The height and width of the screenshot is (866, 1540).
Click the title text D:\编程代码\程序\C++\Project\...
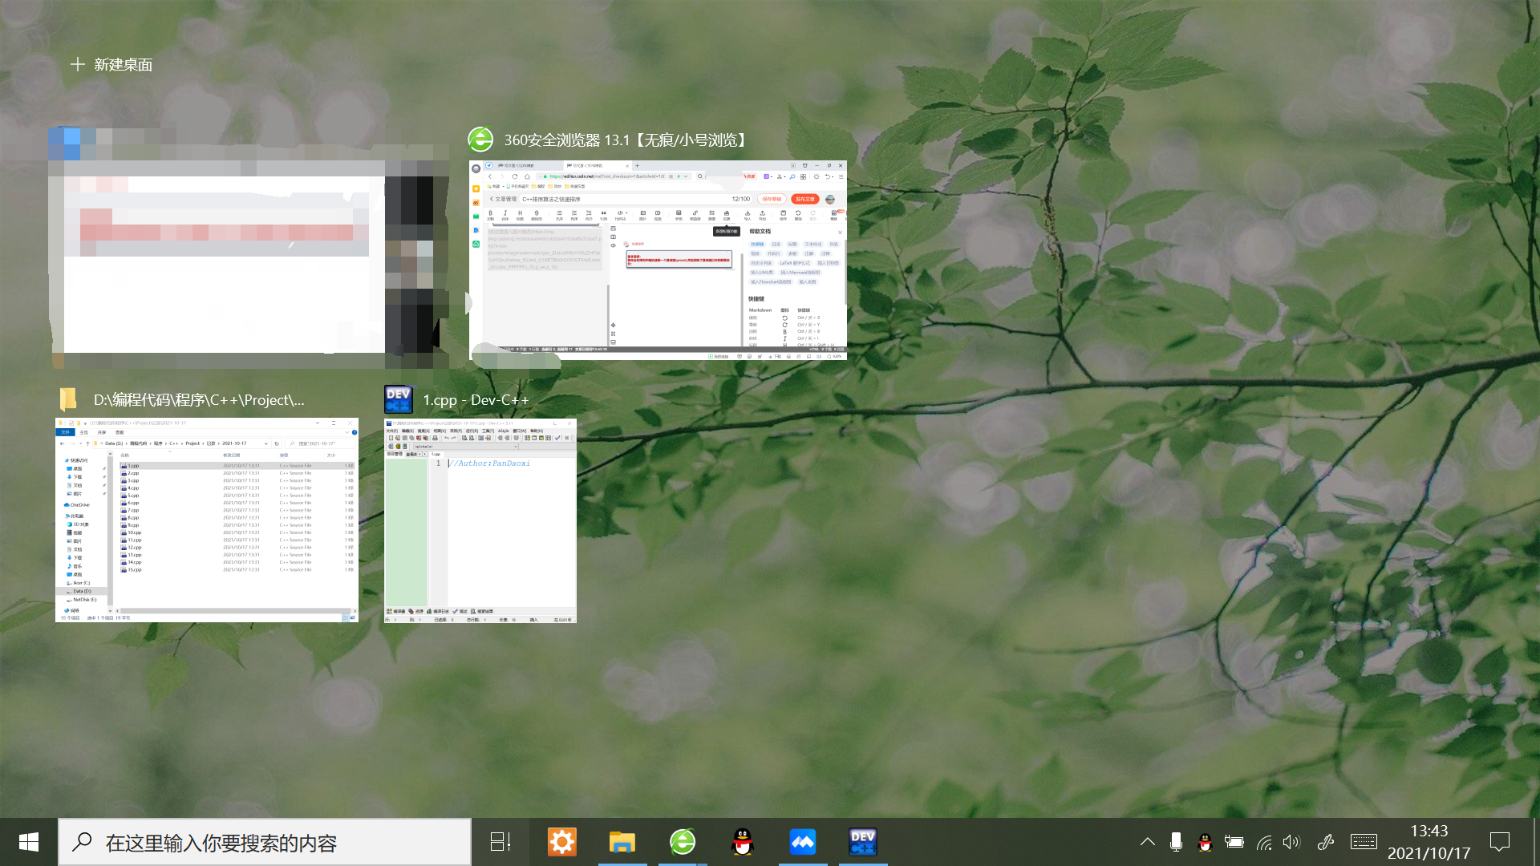(x=199, y=399)
